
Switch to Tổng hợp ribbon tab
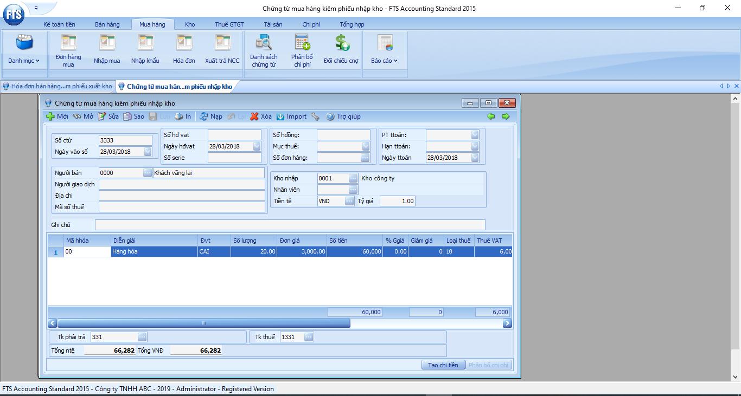pos(352,24)
